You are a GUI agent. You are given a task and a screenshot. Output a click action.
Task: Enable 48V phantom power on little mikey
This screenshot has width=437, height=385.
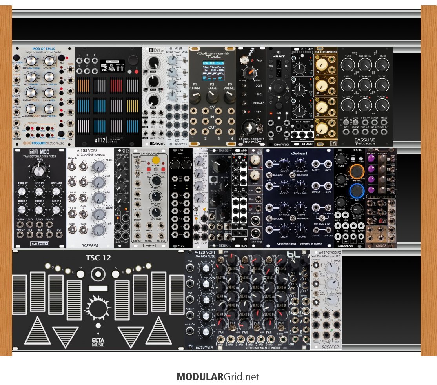pos(244,112)
